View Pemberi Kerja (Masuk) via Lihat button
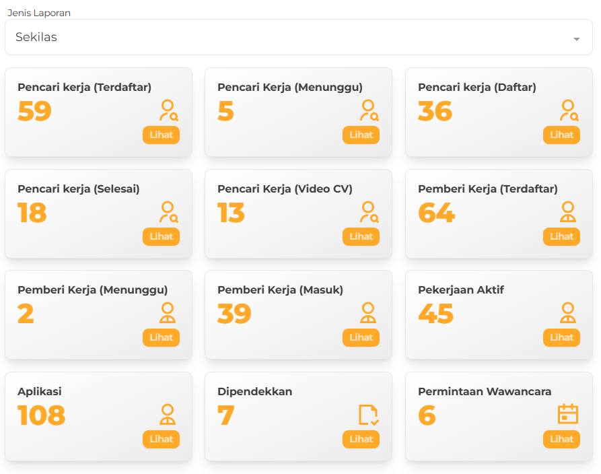The width and height of the screenshot is (601, 474). pyautogui.click(x=361, y=337)
